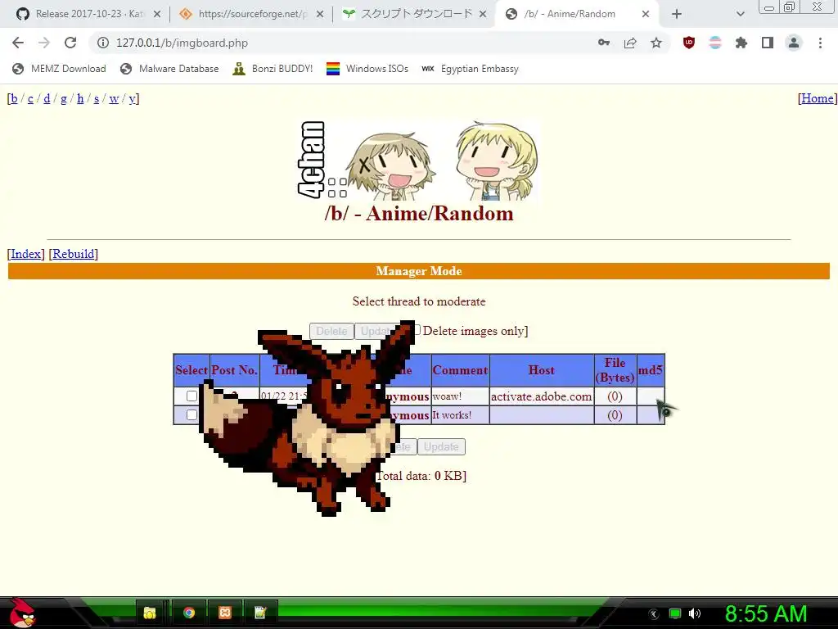Screen dimensions: 838x629
Task: Open Chrome three-dot menu
Action: click(x=820, y=43)
